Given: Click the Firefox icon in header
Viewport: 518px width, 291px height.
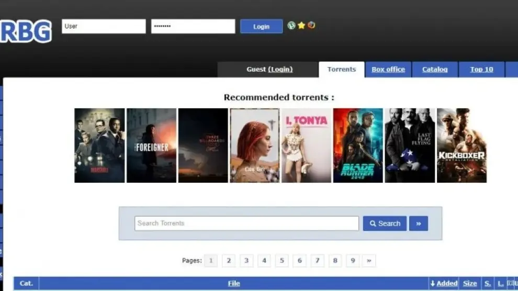Looking at the screenshot, I should pyautogui.click(x=311, y=25).
